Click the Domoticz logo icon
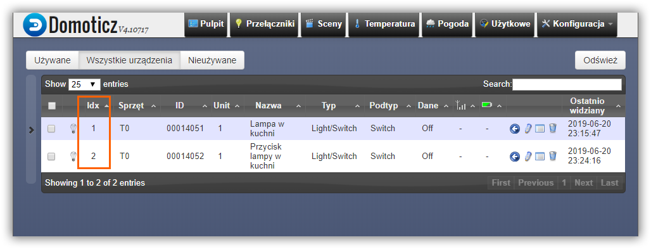 tap(35, 25)
